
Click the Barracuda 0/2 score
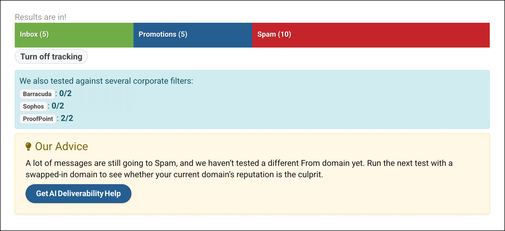pyautogui.click(x=65, y=93)
